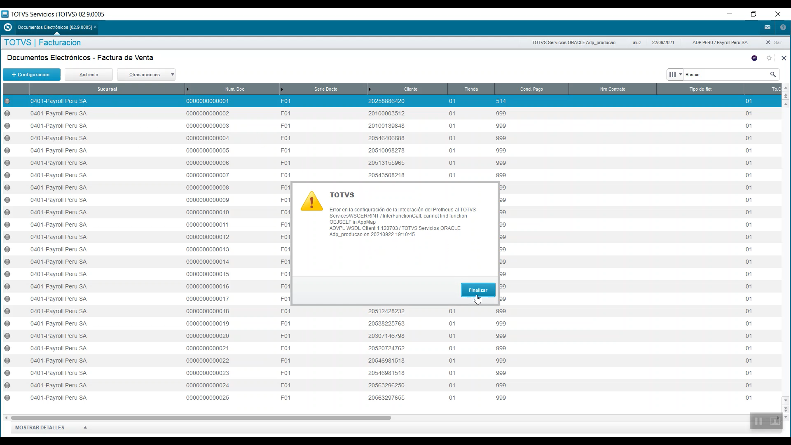Open the mail notifications icon
This screenshot has width=791, height=445.
click(767, 27)
